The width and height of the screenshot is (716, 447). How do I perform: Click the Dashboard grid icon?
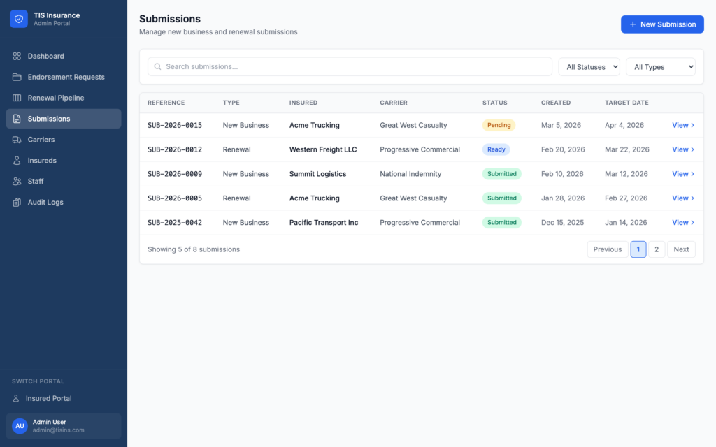(17, 56)
